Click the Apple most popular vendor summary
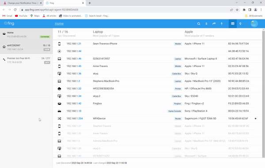The height and width of the screenshot is (168, 265). coord(199,34)
